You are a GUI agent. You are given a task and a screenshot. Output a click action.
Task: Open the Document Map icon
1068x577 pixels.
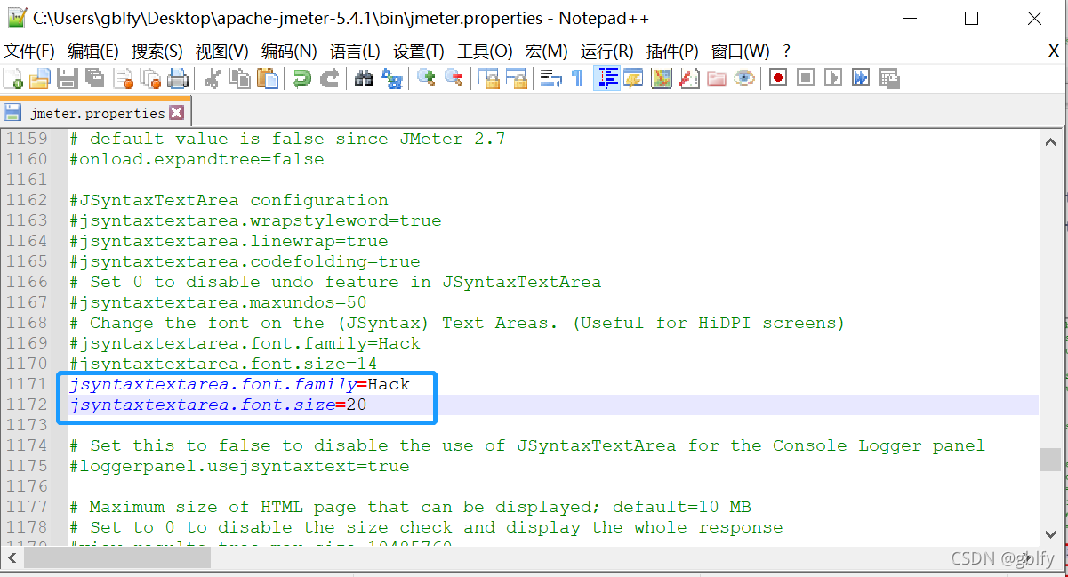point(661,78)
